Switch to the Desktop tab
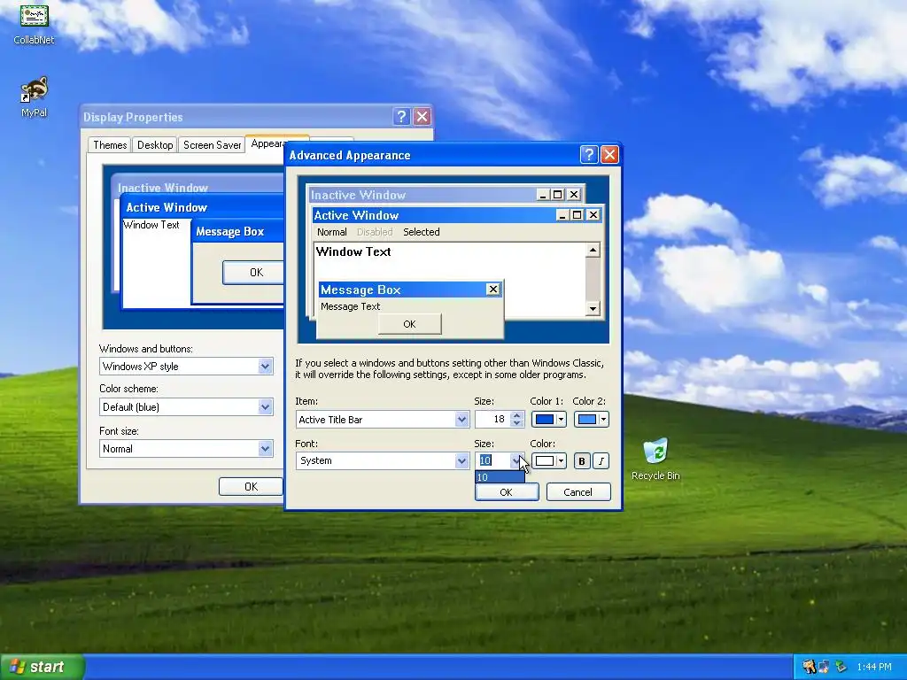907x680 pixels. click(155, 145)
